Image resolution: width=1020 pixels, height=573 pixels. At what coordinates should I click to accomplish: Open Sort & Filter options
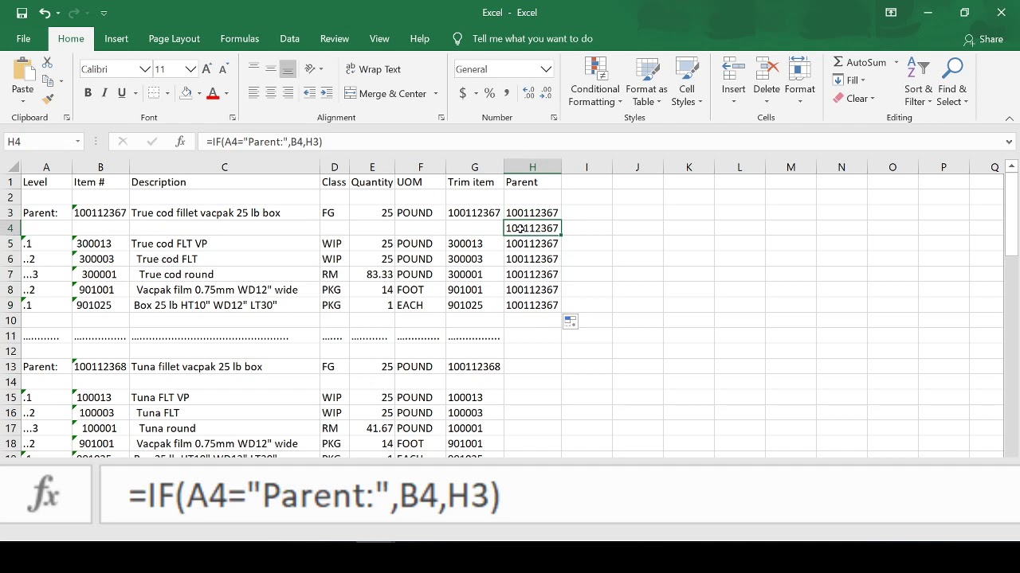click(918, 81)
